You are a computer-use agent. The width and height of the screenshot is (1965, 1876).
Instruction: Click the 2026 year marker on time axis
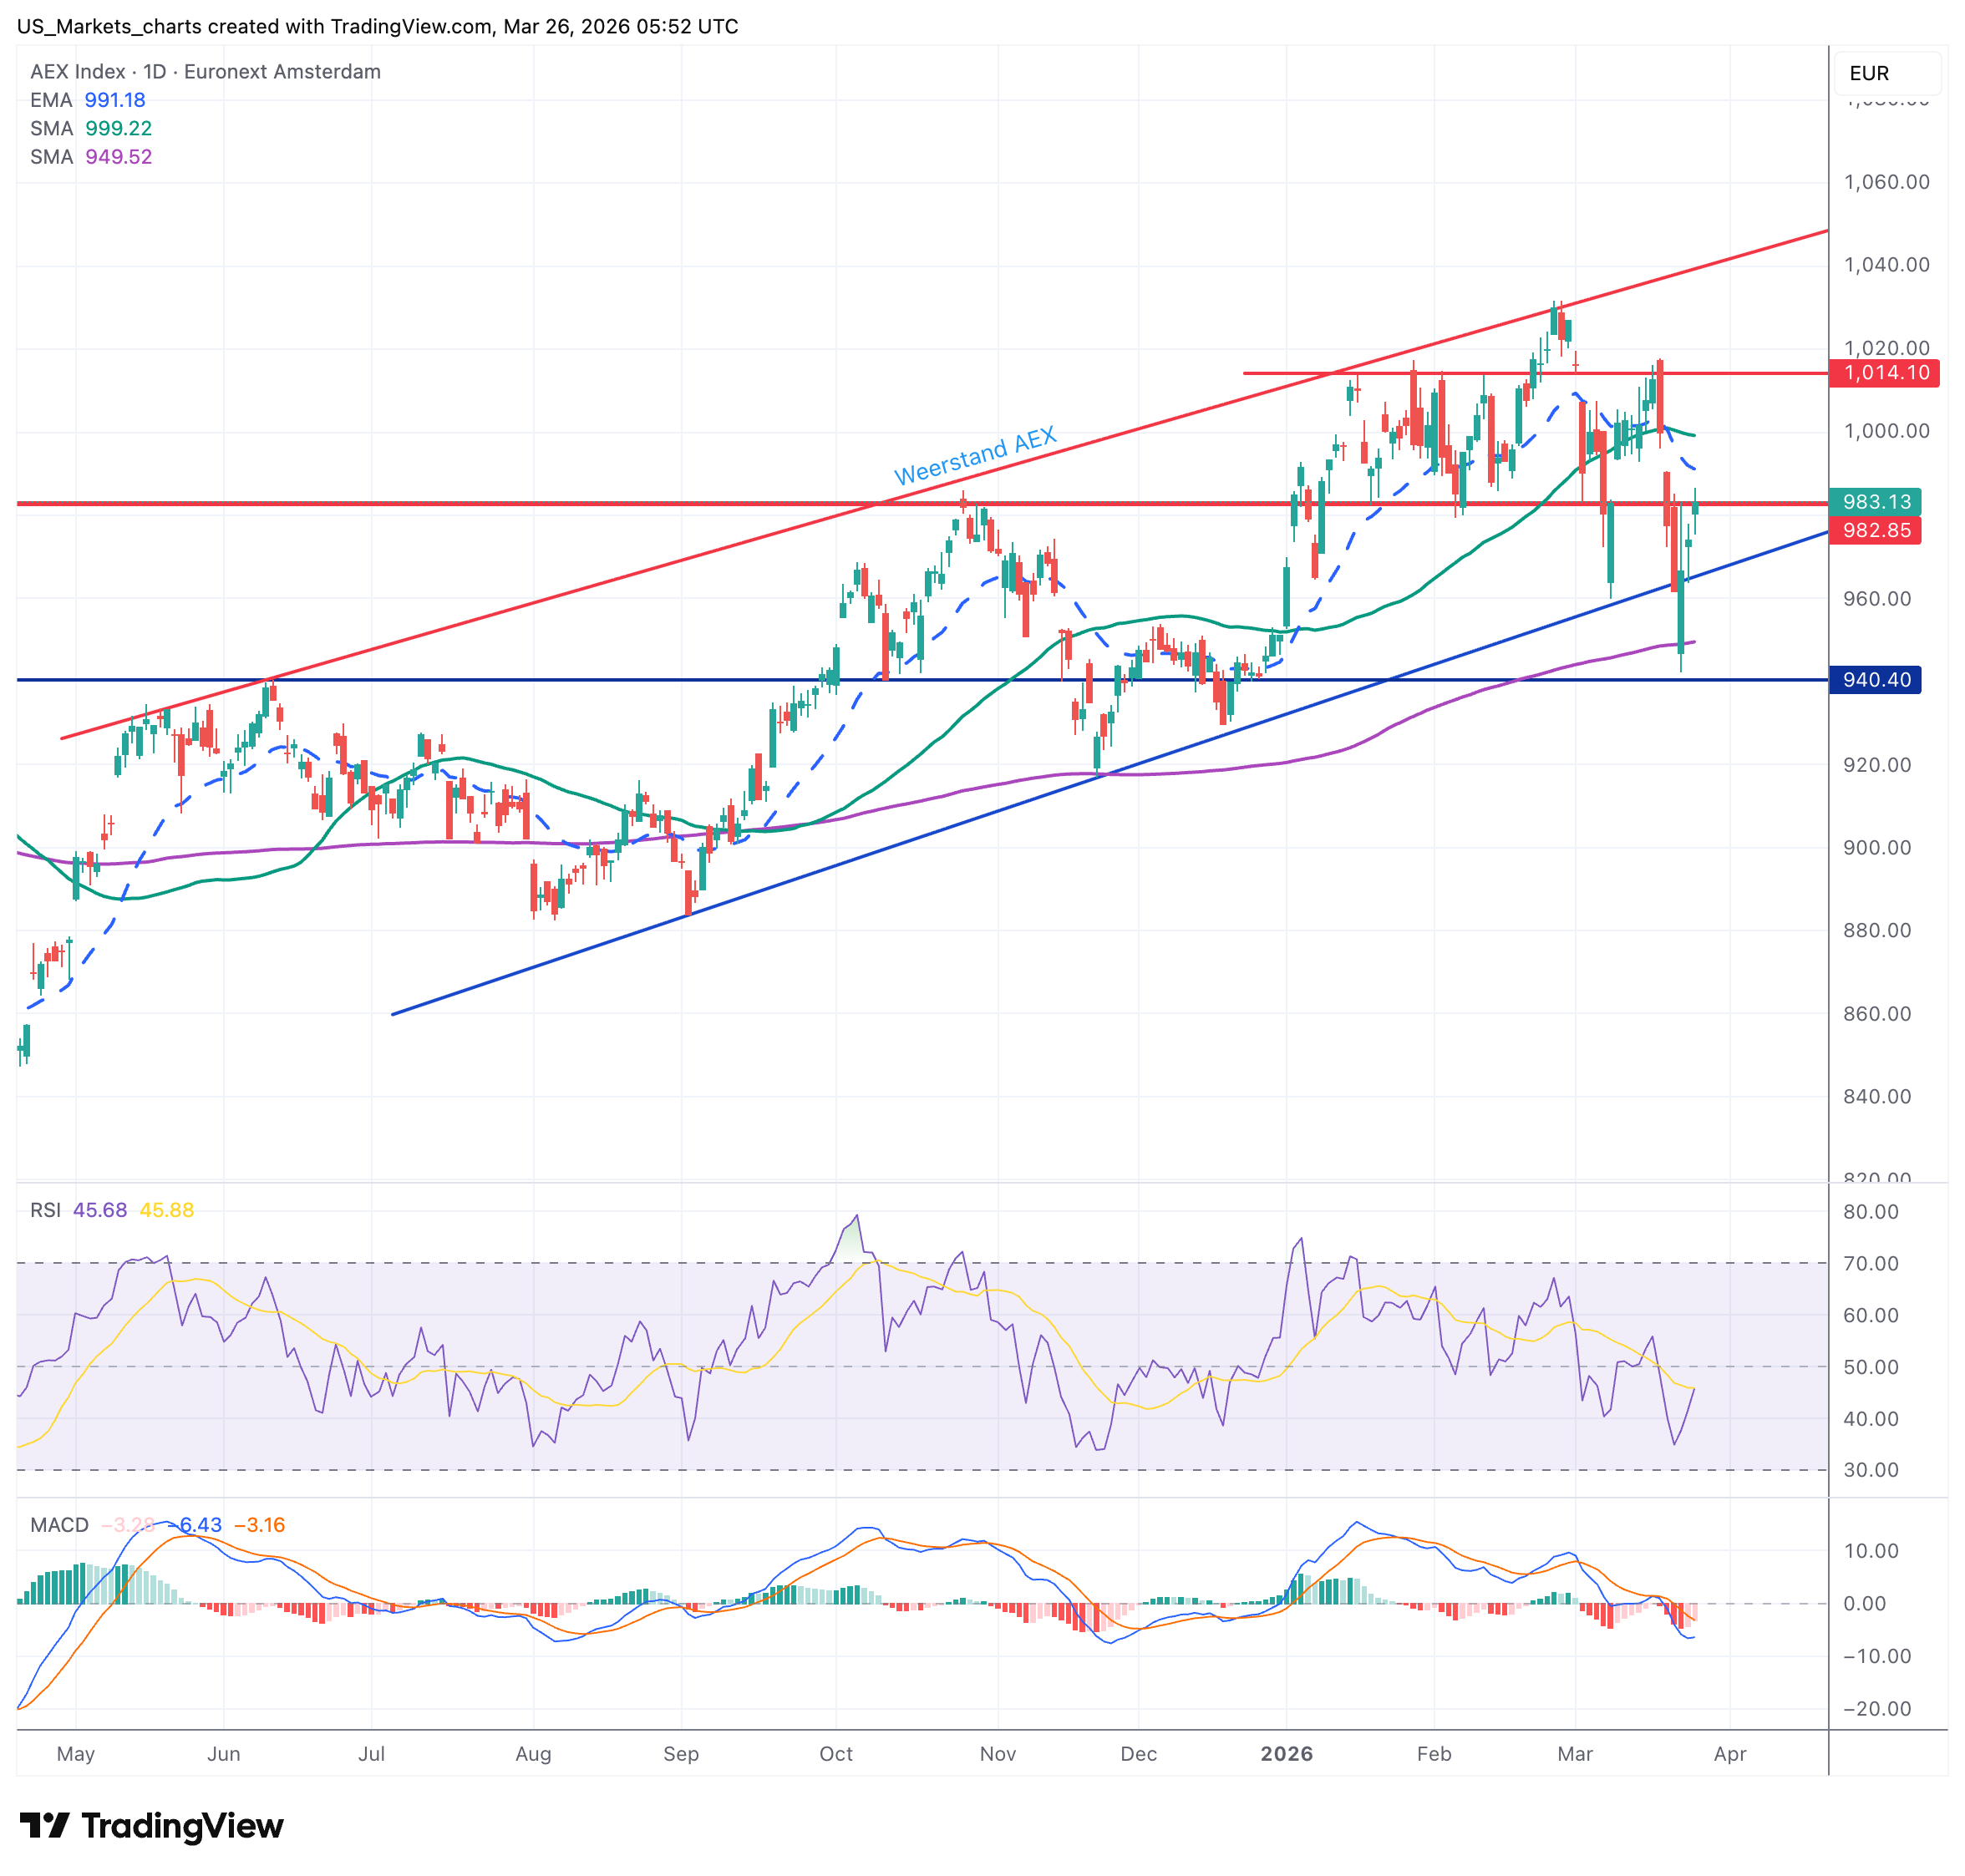[1286, 1753]
